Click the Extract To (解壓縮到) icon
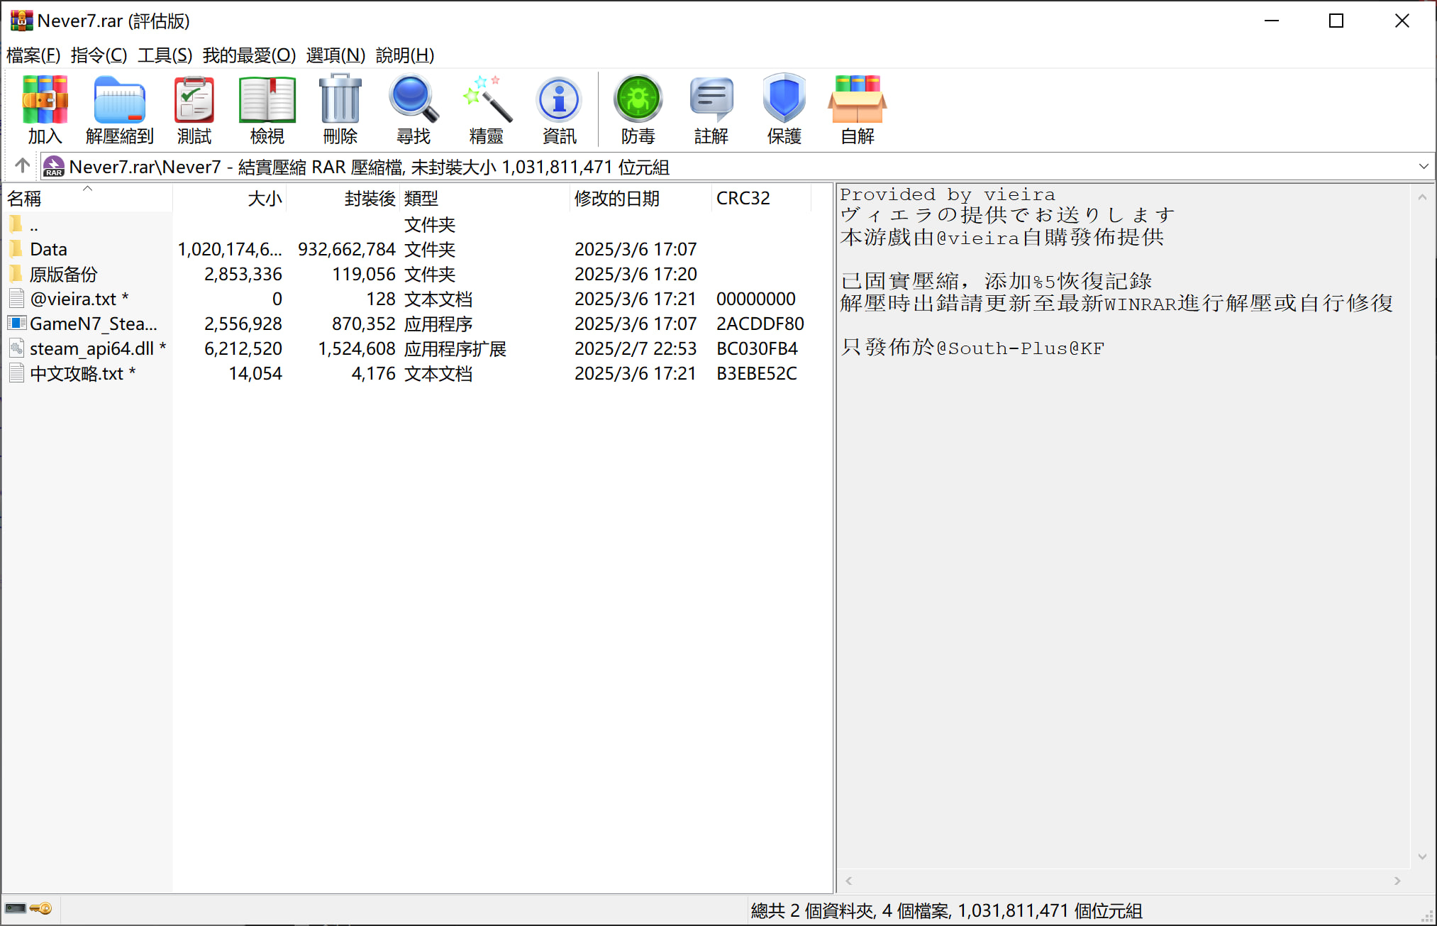Viewport: 1437px width, 926px height. 119,109
